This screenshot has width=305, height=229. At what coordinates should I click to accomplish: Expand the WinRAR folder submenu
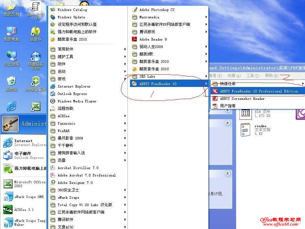pyautogui.click(x=88, y=131)
